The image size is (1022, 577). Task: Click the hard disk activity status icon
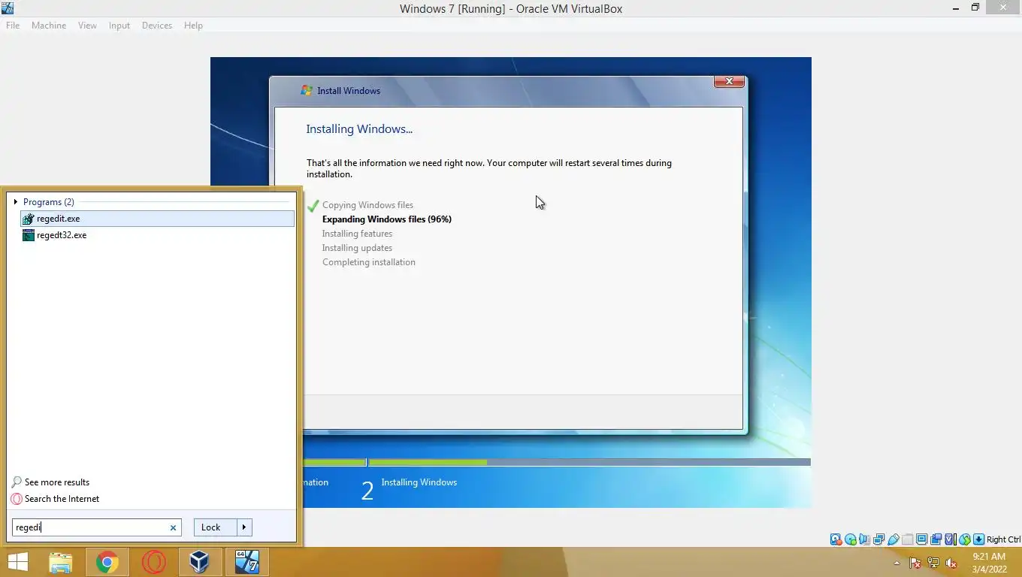(x=836, y=539)
